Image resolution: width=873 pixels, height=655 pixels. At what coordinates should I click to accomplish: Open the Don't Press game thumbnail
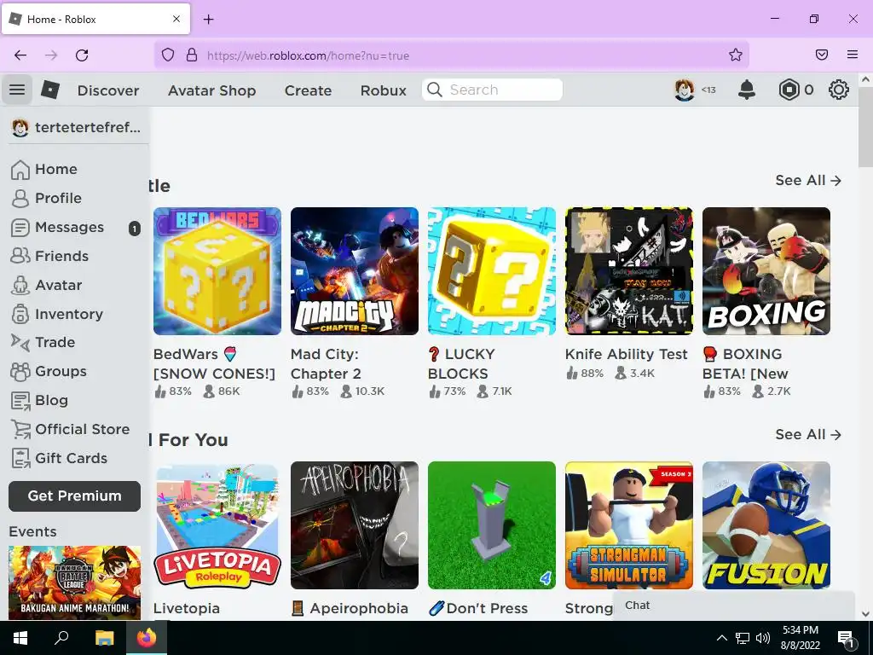coord(492,525)
